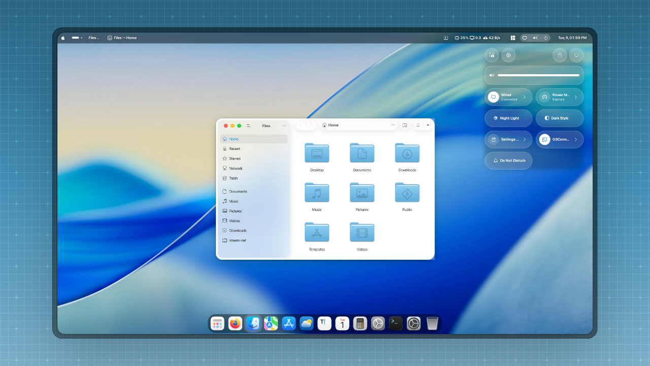Open the Files sidebar three-dot main menu

[284, 126]
